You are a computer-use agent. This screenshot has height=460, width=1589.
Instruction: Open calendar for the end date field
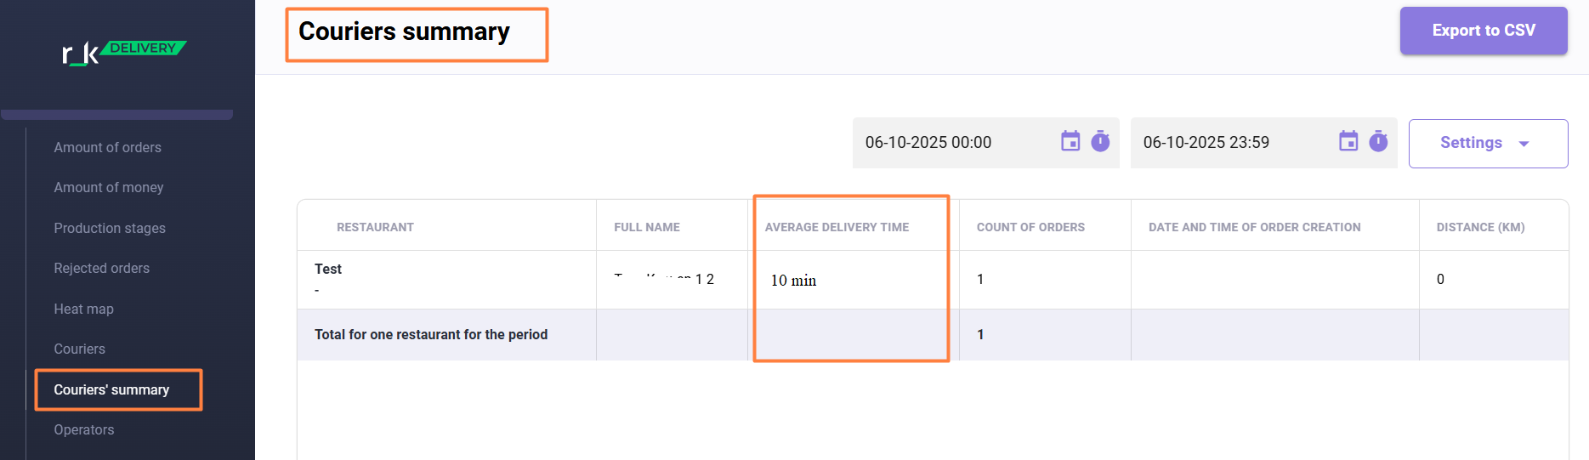click(x=1348, y=141)
